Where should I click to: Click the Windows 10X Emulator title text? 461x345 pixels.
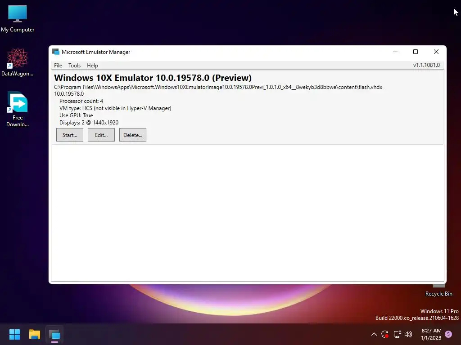(153, 78)
